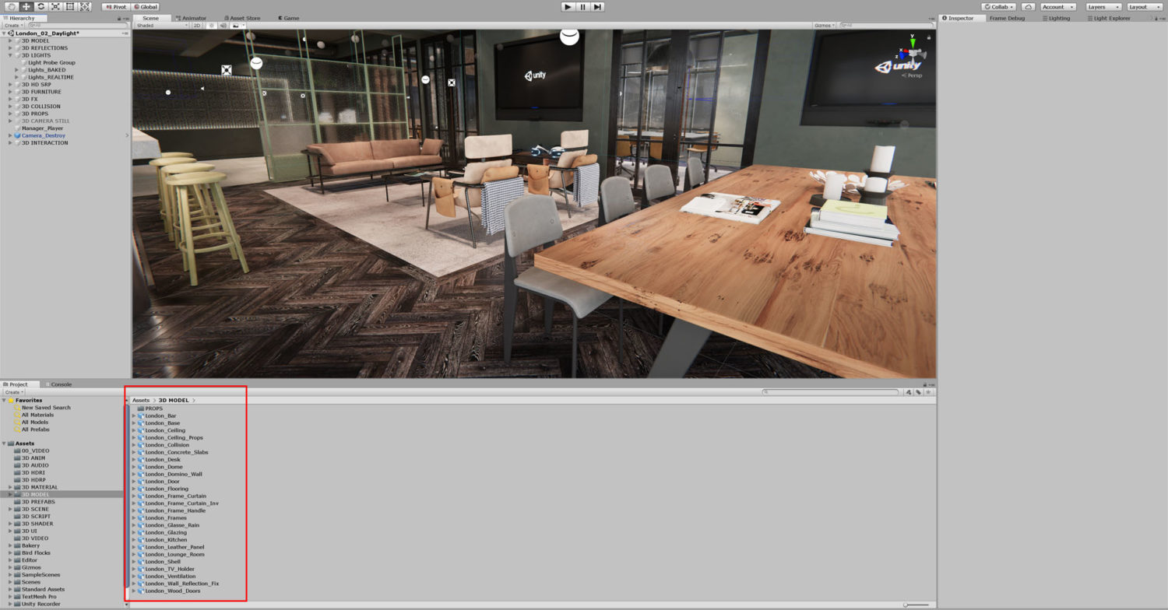Image resolution: width=1168 pixels, height=610 pixels.
Task: Select the Rotate tool
Action: (x=41, y=6)
